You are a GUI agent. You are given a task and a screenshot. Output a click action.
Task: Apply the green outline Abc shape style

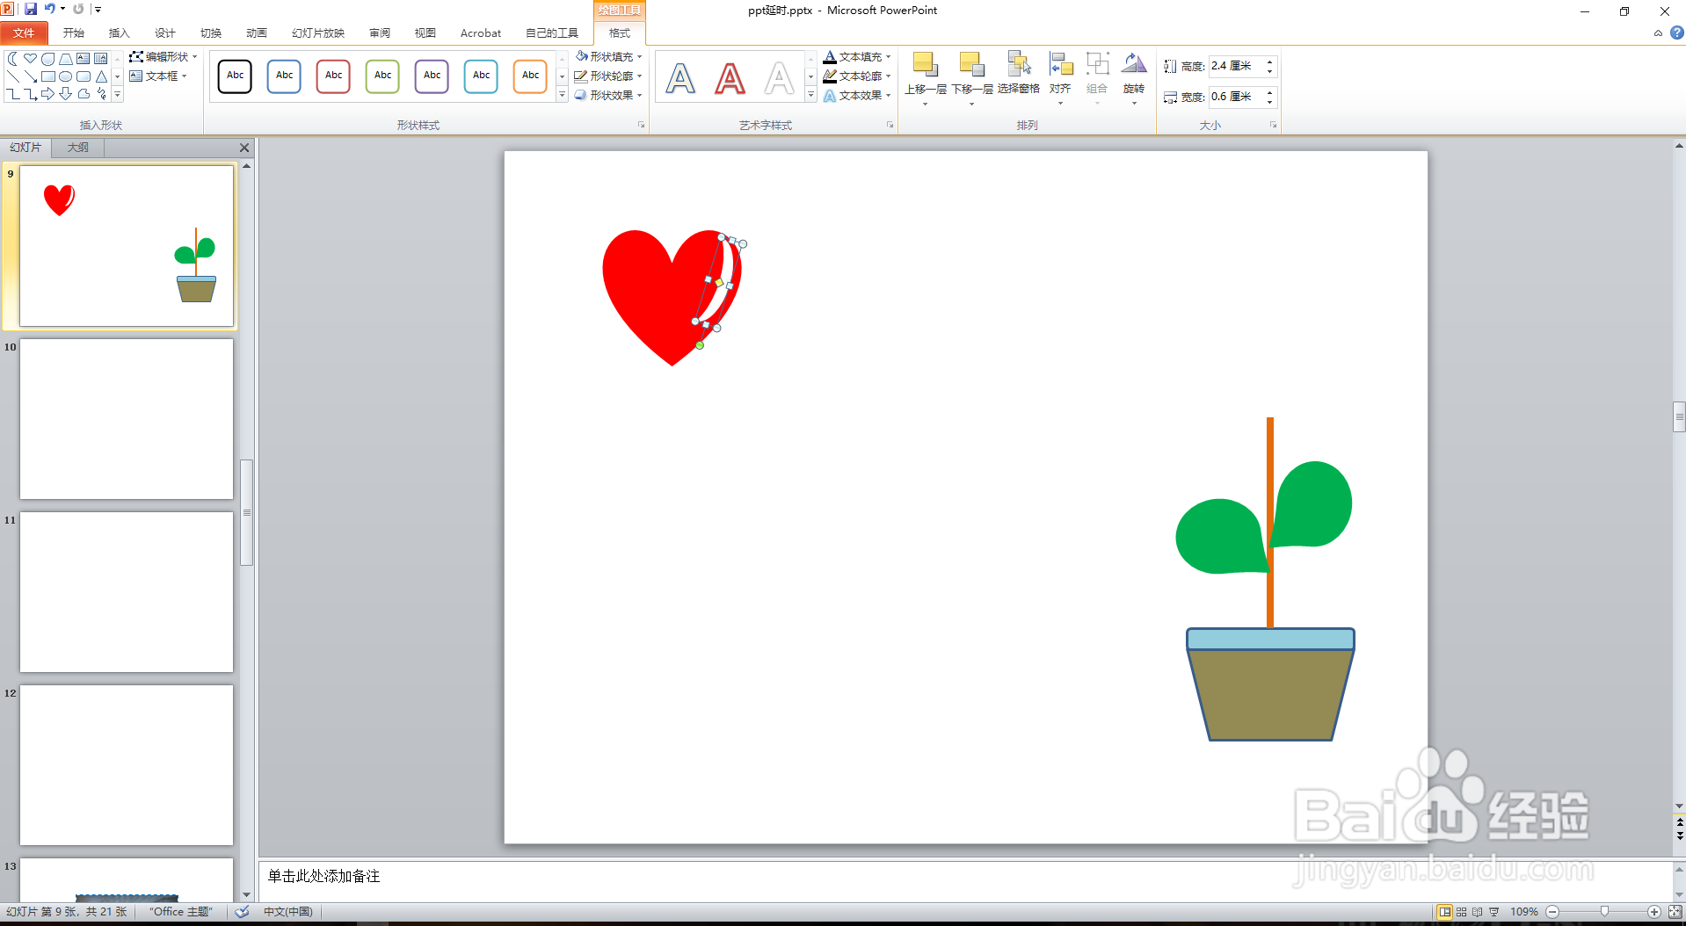(x=382, y=76)
